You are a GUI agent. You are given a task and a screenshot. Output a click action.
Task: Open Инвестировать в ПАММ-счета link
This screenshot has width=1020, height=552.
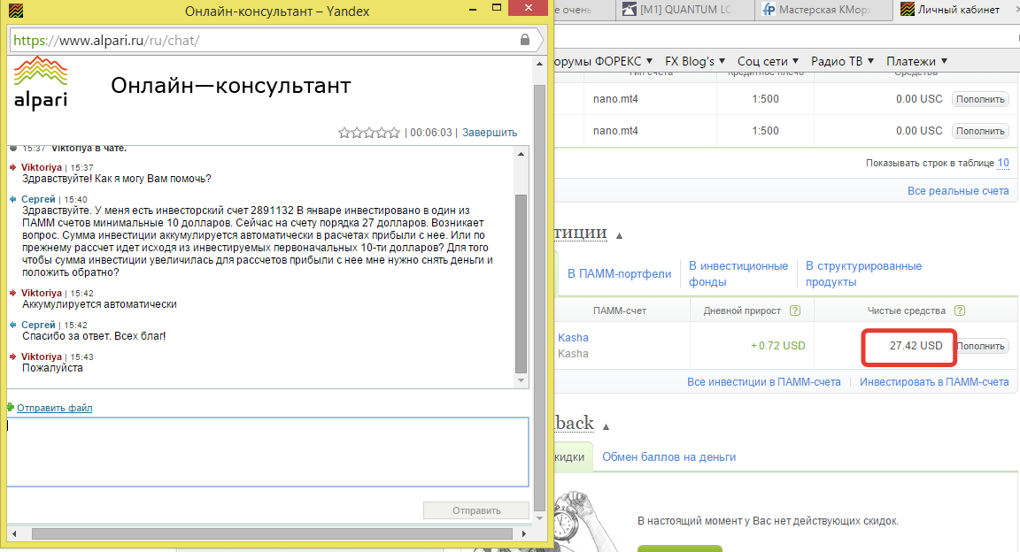[x=934, y=381]
